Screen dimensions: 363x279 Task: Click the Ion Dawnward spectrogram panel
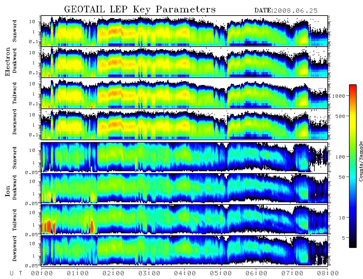184,251
